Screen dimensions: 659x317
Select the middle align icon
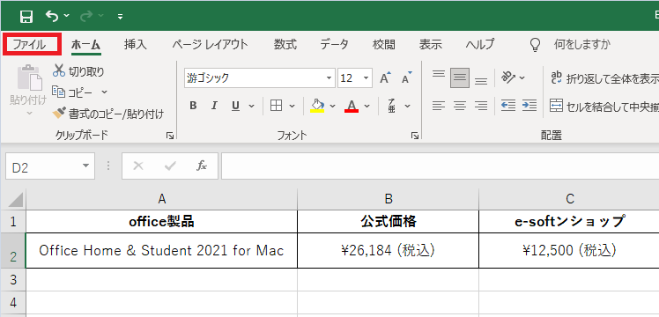[x=460, y=77]
